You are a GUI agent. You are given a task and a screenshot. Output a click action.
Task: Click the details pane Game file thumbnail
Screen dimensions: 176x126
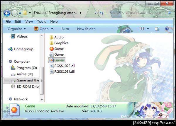pos(14,110)
